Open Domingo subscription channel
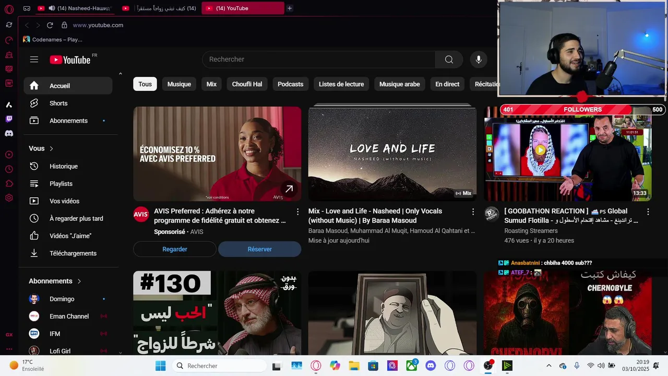 (68, 299)
